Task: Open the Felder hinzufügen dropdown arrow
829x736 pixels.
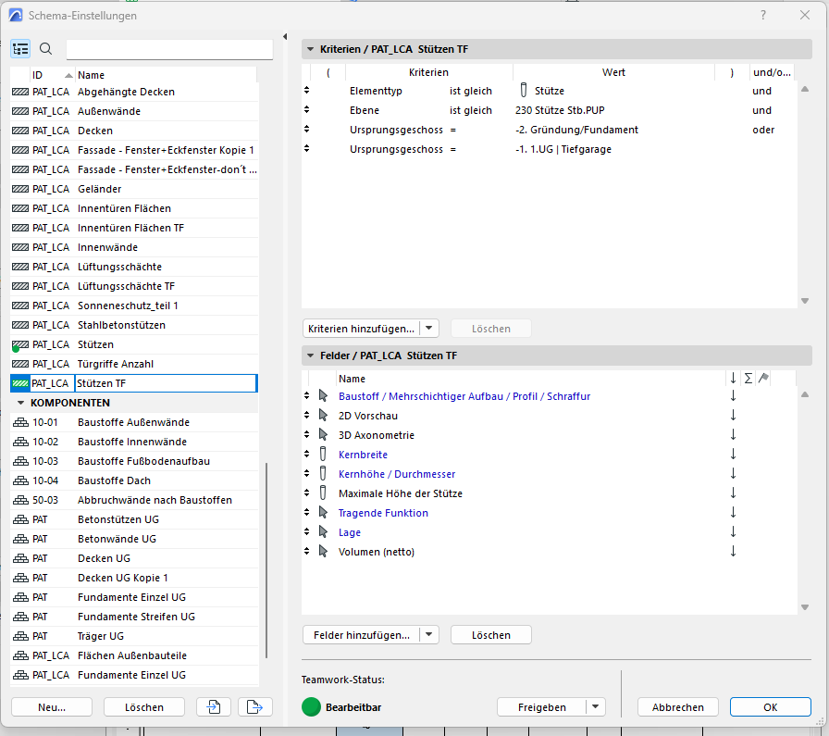Action: 429,634
